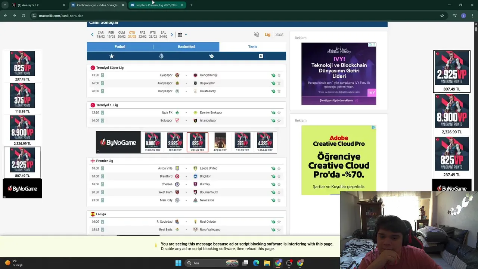Favorite the Eyüpspor vs Gençlerbirliği match

279,75
